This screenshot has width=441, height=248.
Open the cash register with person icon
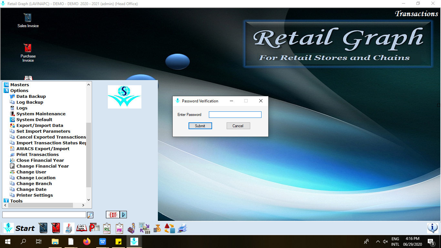tap(131, 228)
